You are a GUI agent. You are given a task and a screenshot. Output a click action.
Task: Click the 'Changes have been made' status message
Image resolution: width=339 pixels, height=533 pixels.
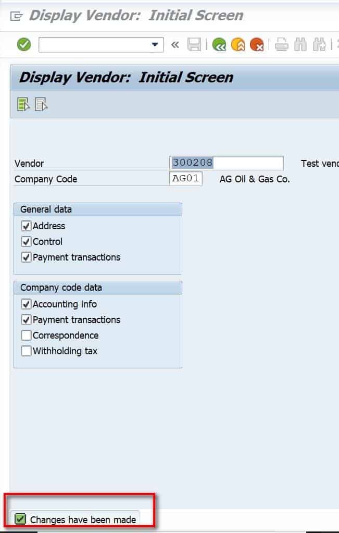pyautogui.click(x=82, y=519)
